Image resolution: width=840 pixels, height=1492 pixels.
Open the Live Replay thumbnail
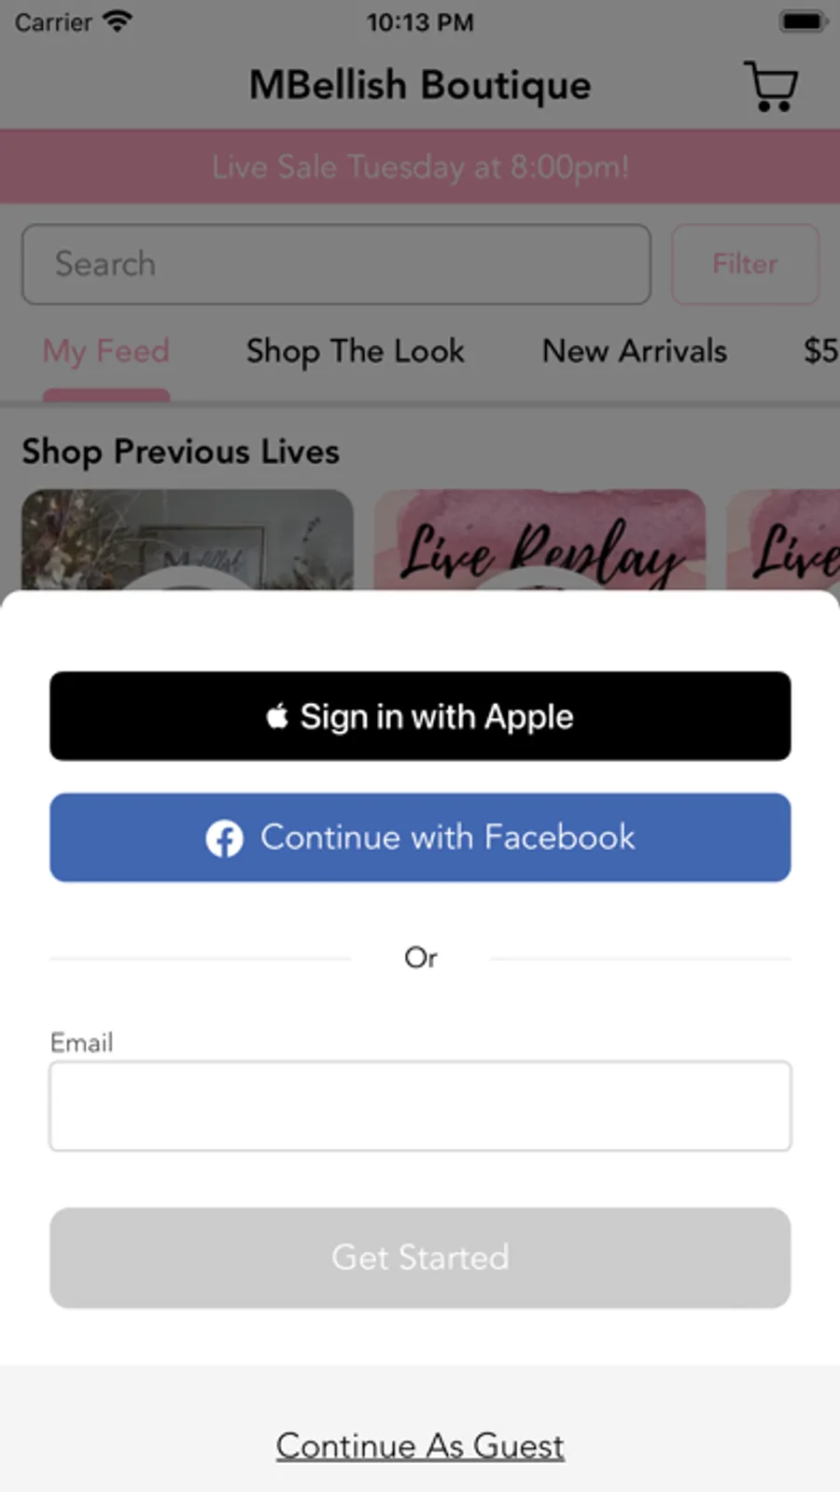click(x=539, y=540)
